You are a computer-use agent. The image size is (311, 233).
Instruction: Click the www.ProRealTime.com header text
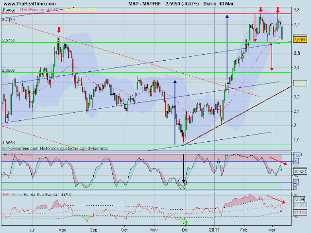click(30, 4)
